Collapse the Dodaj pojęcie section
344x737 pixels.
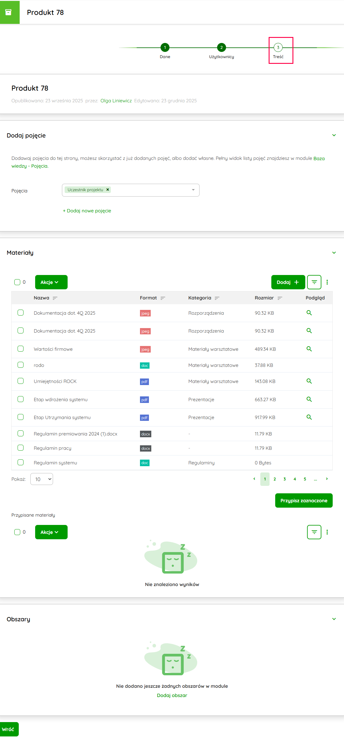tap(334, 135)
